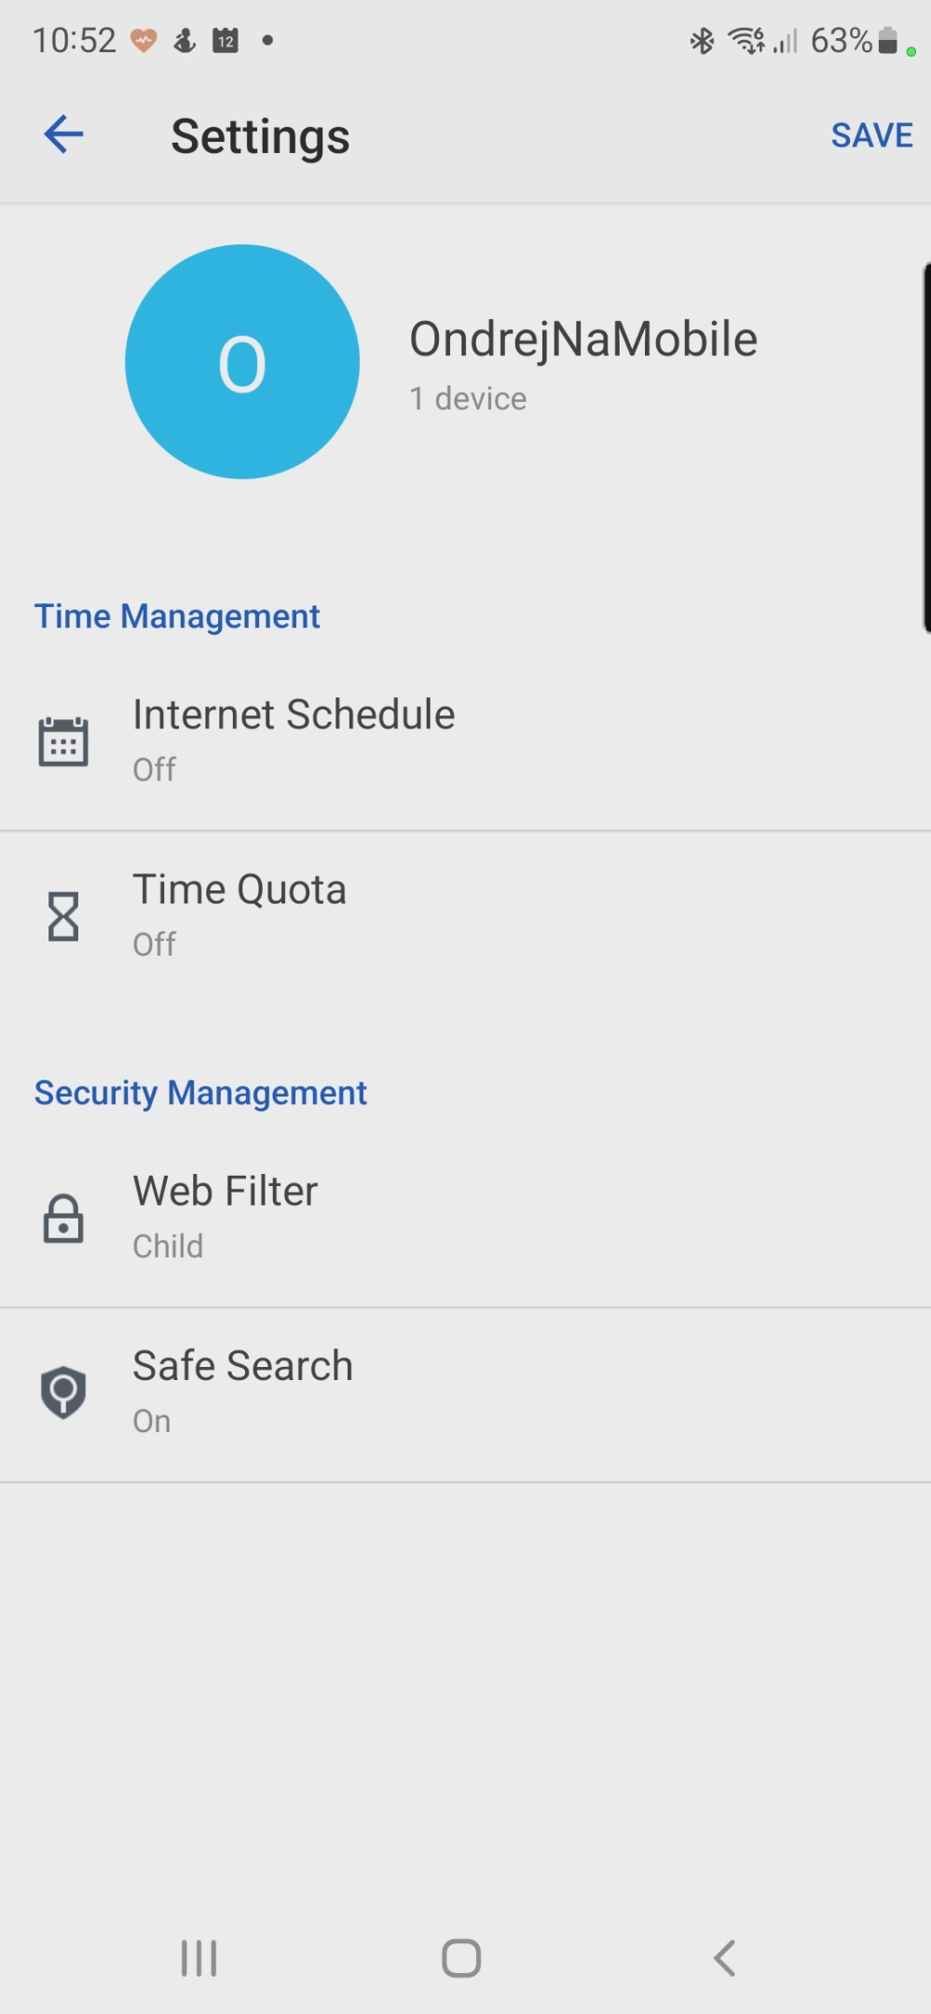Tap the Android home button icon
Screen dimensions: 931x2014
pos(461,1958)
